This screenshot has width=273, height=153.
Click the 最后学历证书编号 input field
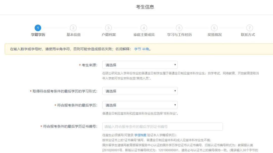[x=162, y=127]
